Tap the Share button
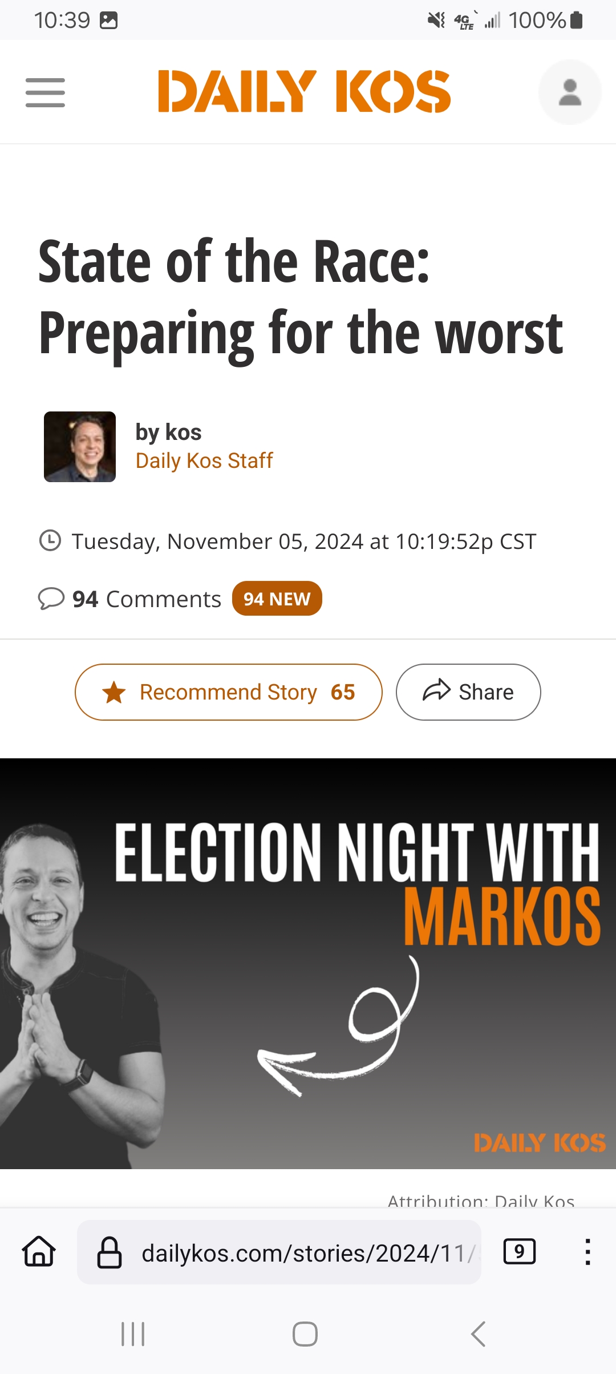This screenshot has height=1374, width=616. pos(468,692)
